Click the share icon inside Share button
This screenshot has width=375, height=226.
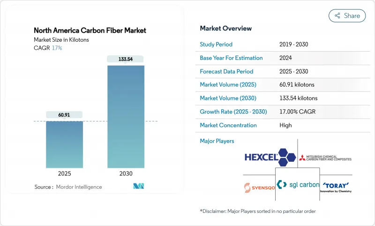(337, 15)
